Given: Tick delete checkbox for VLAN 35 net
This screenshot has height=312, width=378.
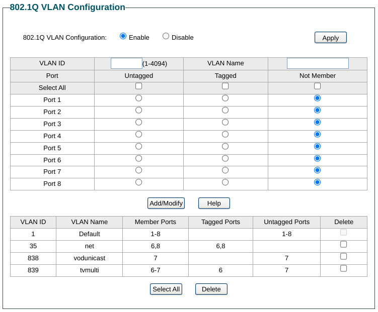Looking at the screenshot, I should tap(343, 244).
